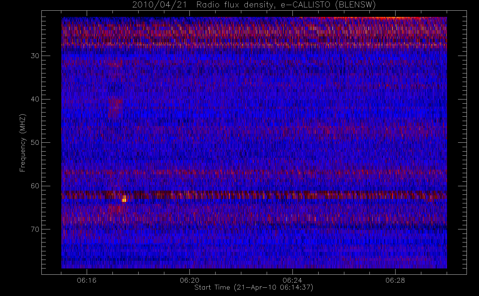479x296 pixels.
Task: Click the 06:28 time tick label
Action: pyautogui.click(x=395, y=280)
